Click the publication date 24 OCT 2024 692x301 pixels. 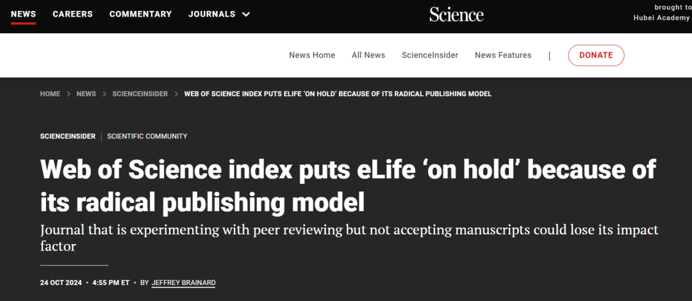pos(61,282)
